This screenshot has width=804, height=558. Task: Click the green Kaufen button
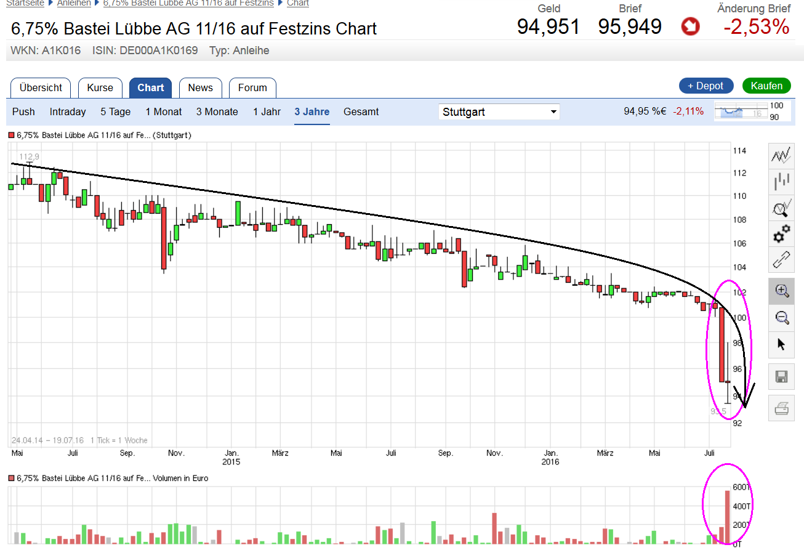(766, 86)
